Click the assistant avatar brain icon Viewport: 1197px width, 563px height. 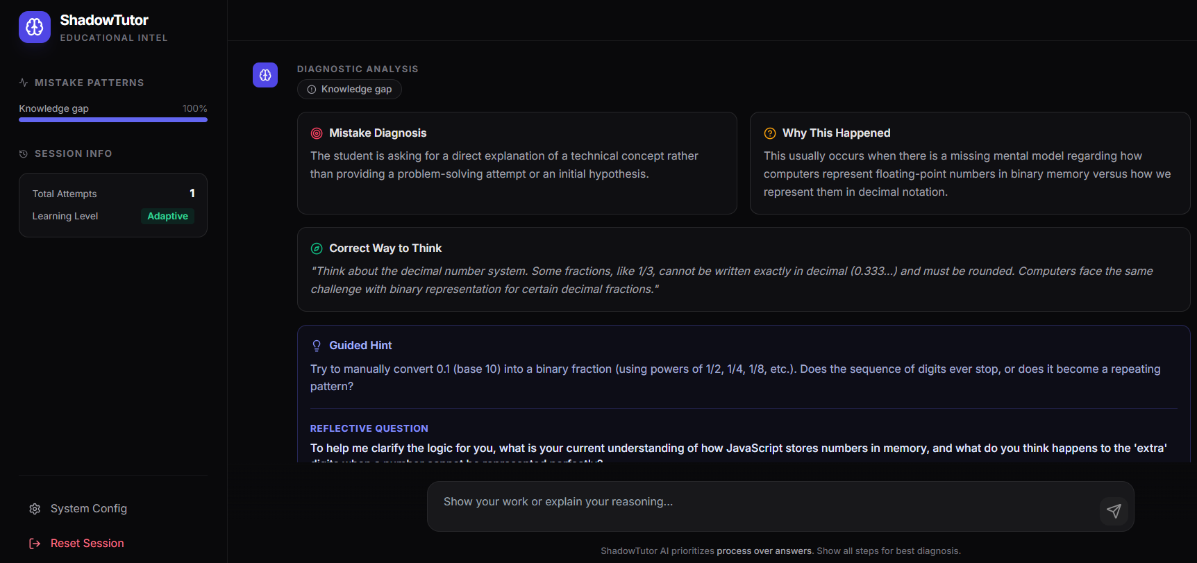point(265,75)
